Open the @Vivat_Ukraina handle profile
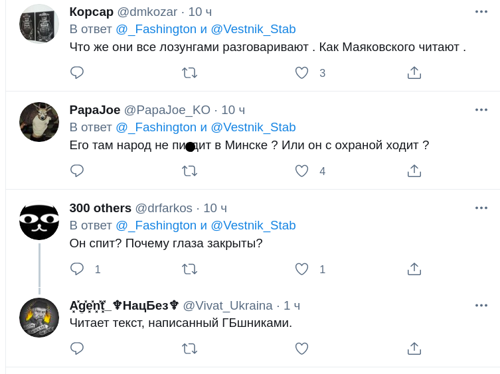The height and width of the screenshot is (374, 500). coord(228,306)
